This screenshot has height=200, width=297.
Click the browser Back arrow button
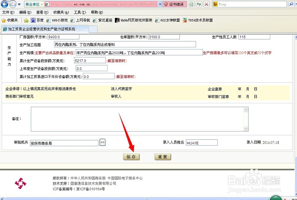point(4,4)
